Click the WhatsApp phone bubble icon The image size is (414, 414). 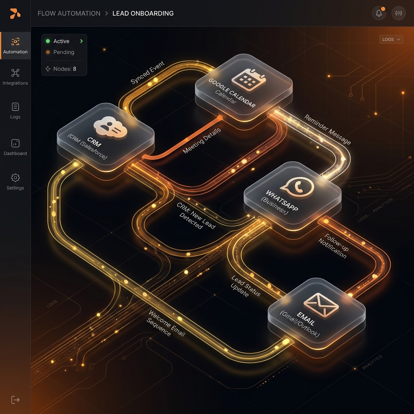click(x=297, y=187)
